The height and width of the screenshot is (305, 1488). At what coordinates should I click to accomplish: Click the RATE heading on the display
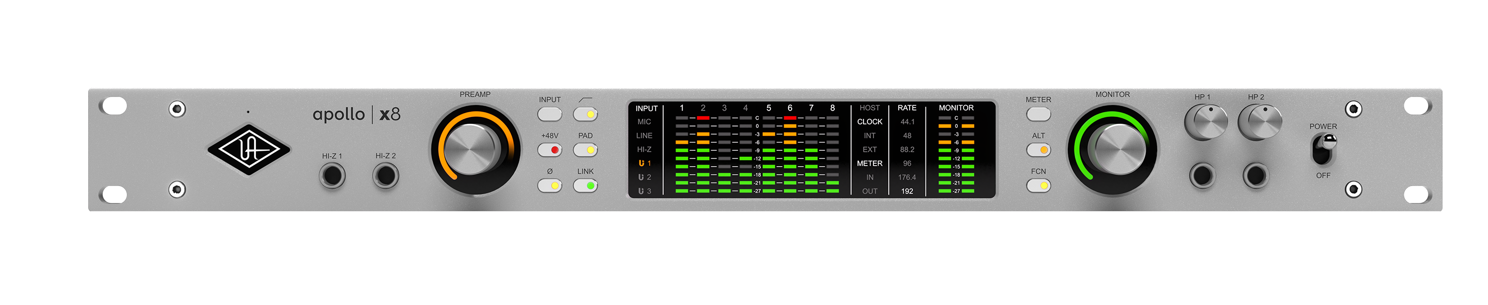(907, 108)
